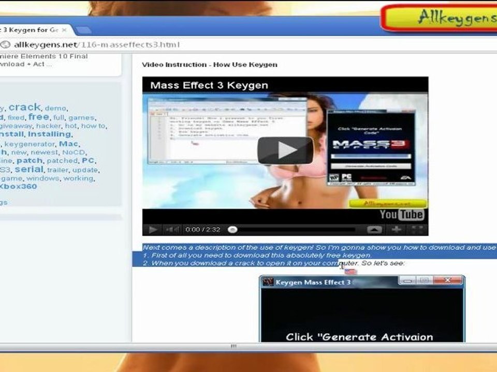Click the 'new' tag link

click(x=19, y=152)
